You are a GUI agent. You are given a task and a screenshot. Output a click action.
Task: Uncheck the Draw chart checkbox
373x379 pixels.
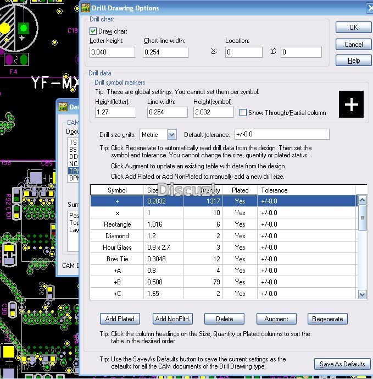point(93,31)
